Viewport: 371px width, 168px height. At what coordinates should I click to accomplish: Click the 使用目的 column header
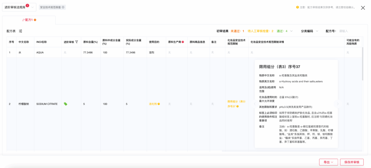(156, 42)
